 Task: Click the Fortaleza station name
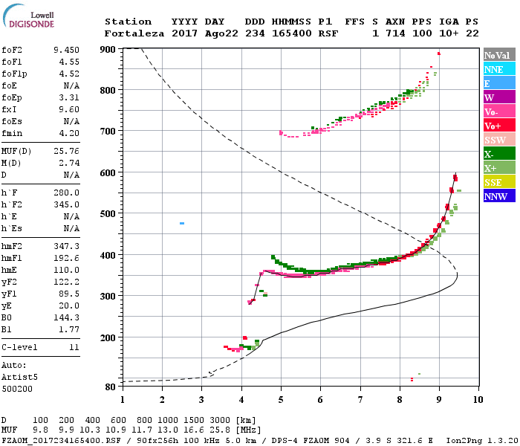pyautogui.click(x=134, y=33)
